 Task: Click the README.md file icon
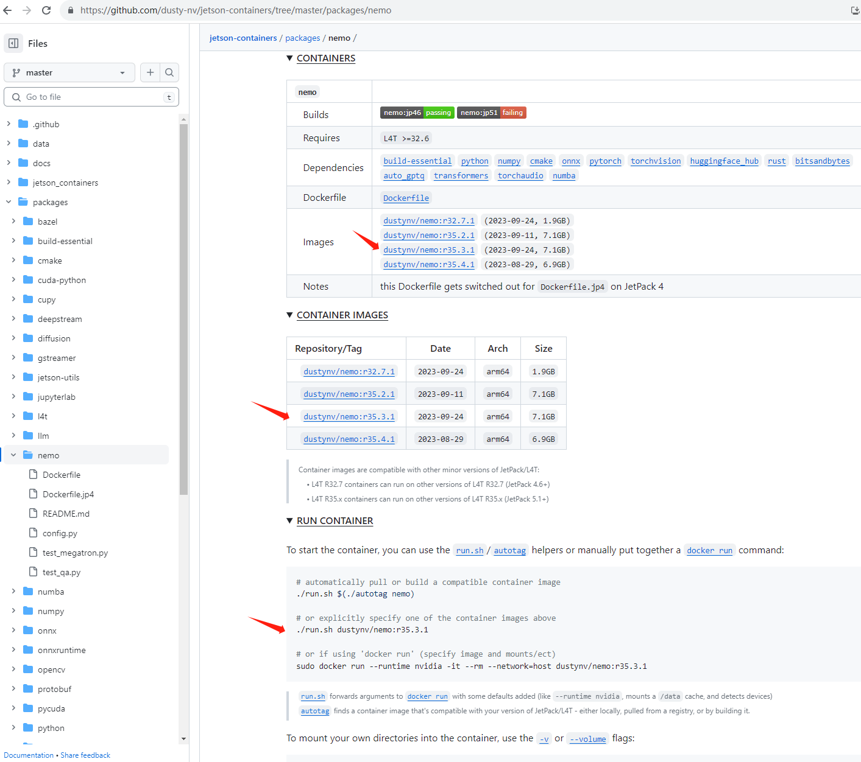(34, 513)
